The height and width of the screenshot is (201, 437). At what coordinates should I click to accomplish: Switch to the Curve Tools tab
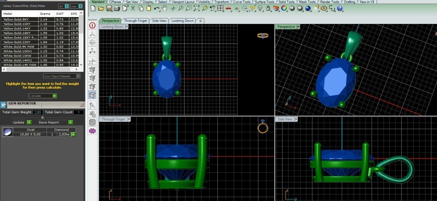(x=242, y=2)
